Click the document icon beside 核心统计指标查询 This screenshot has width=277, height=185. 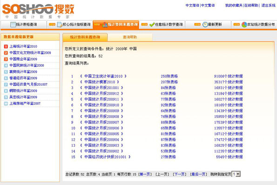pyautogui.click(x=60, y=25)
